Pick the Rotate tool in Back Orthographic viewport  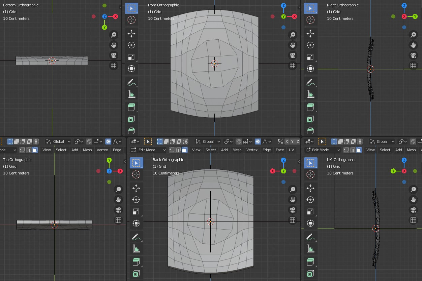pos(136,200)
